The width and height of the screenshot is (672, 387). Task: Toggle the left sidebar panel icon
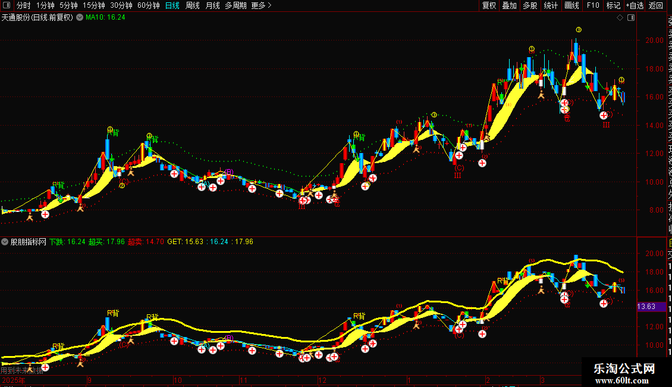[x=7, y=5]
